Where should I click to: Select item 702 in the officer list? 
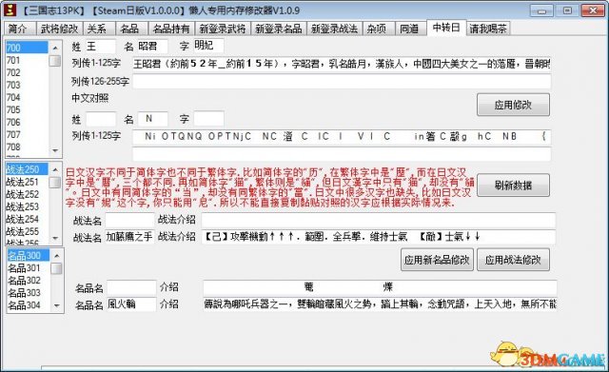pos(27,72)
